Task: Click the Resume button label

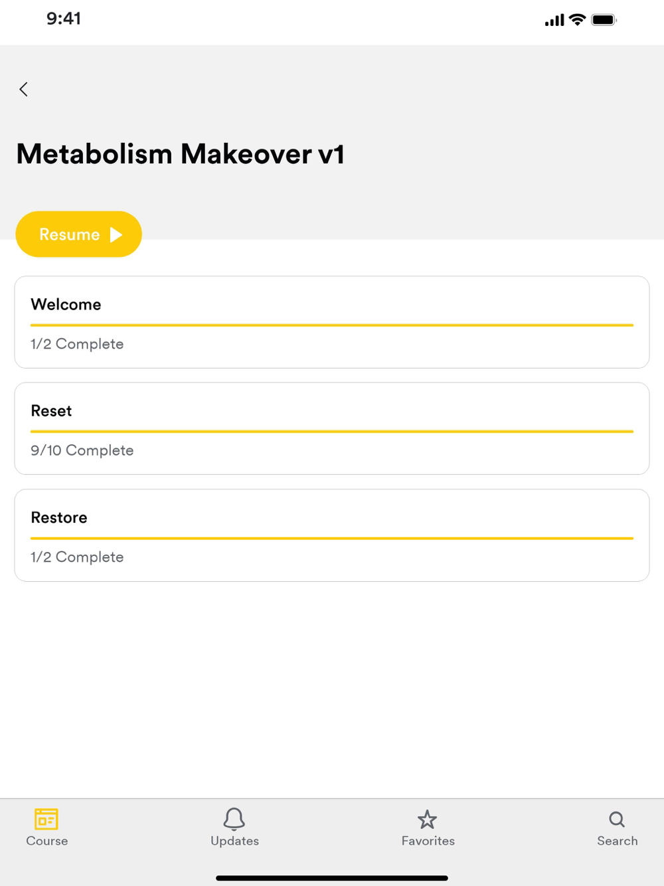Action: pyautogui.click(x=70, y=234)
